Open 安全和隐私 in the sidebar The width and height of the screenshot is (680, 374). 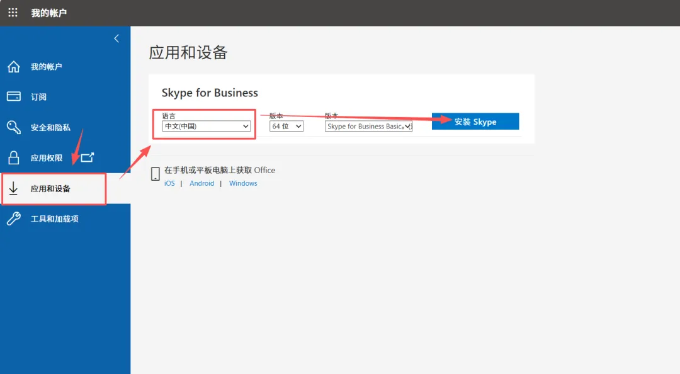point(50,127)
